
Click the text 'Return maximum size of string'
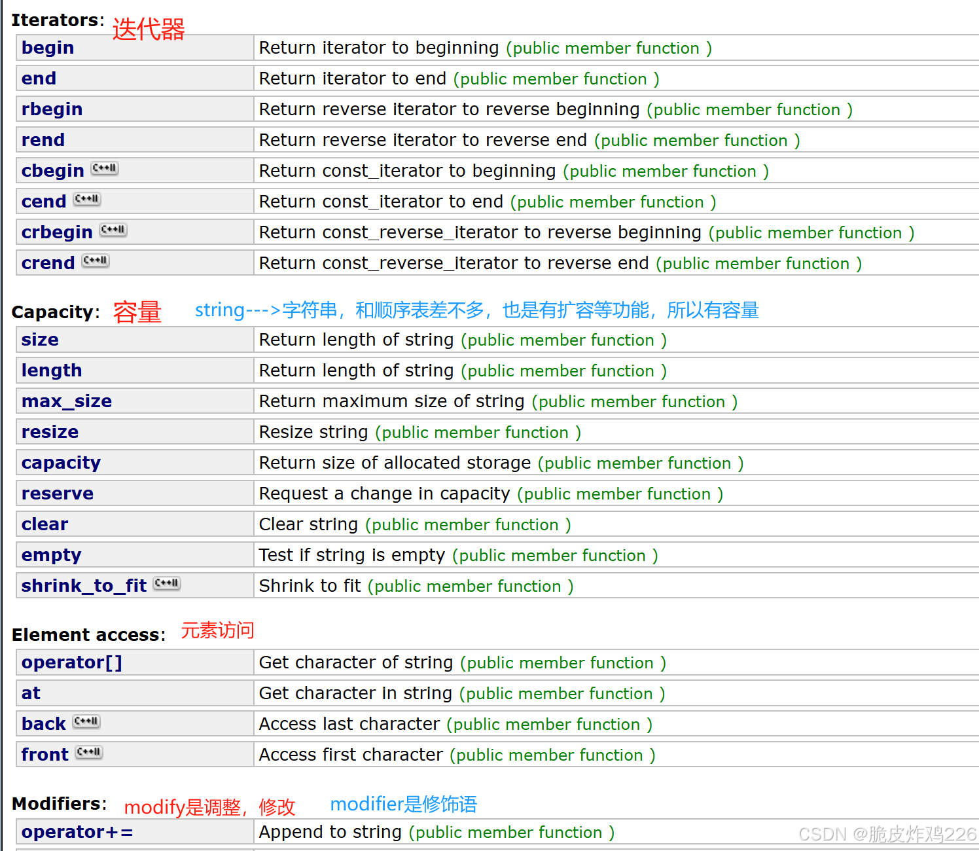click(x=392, y=401)
